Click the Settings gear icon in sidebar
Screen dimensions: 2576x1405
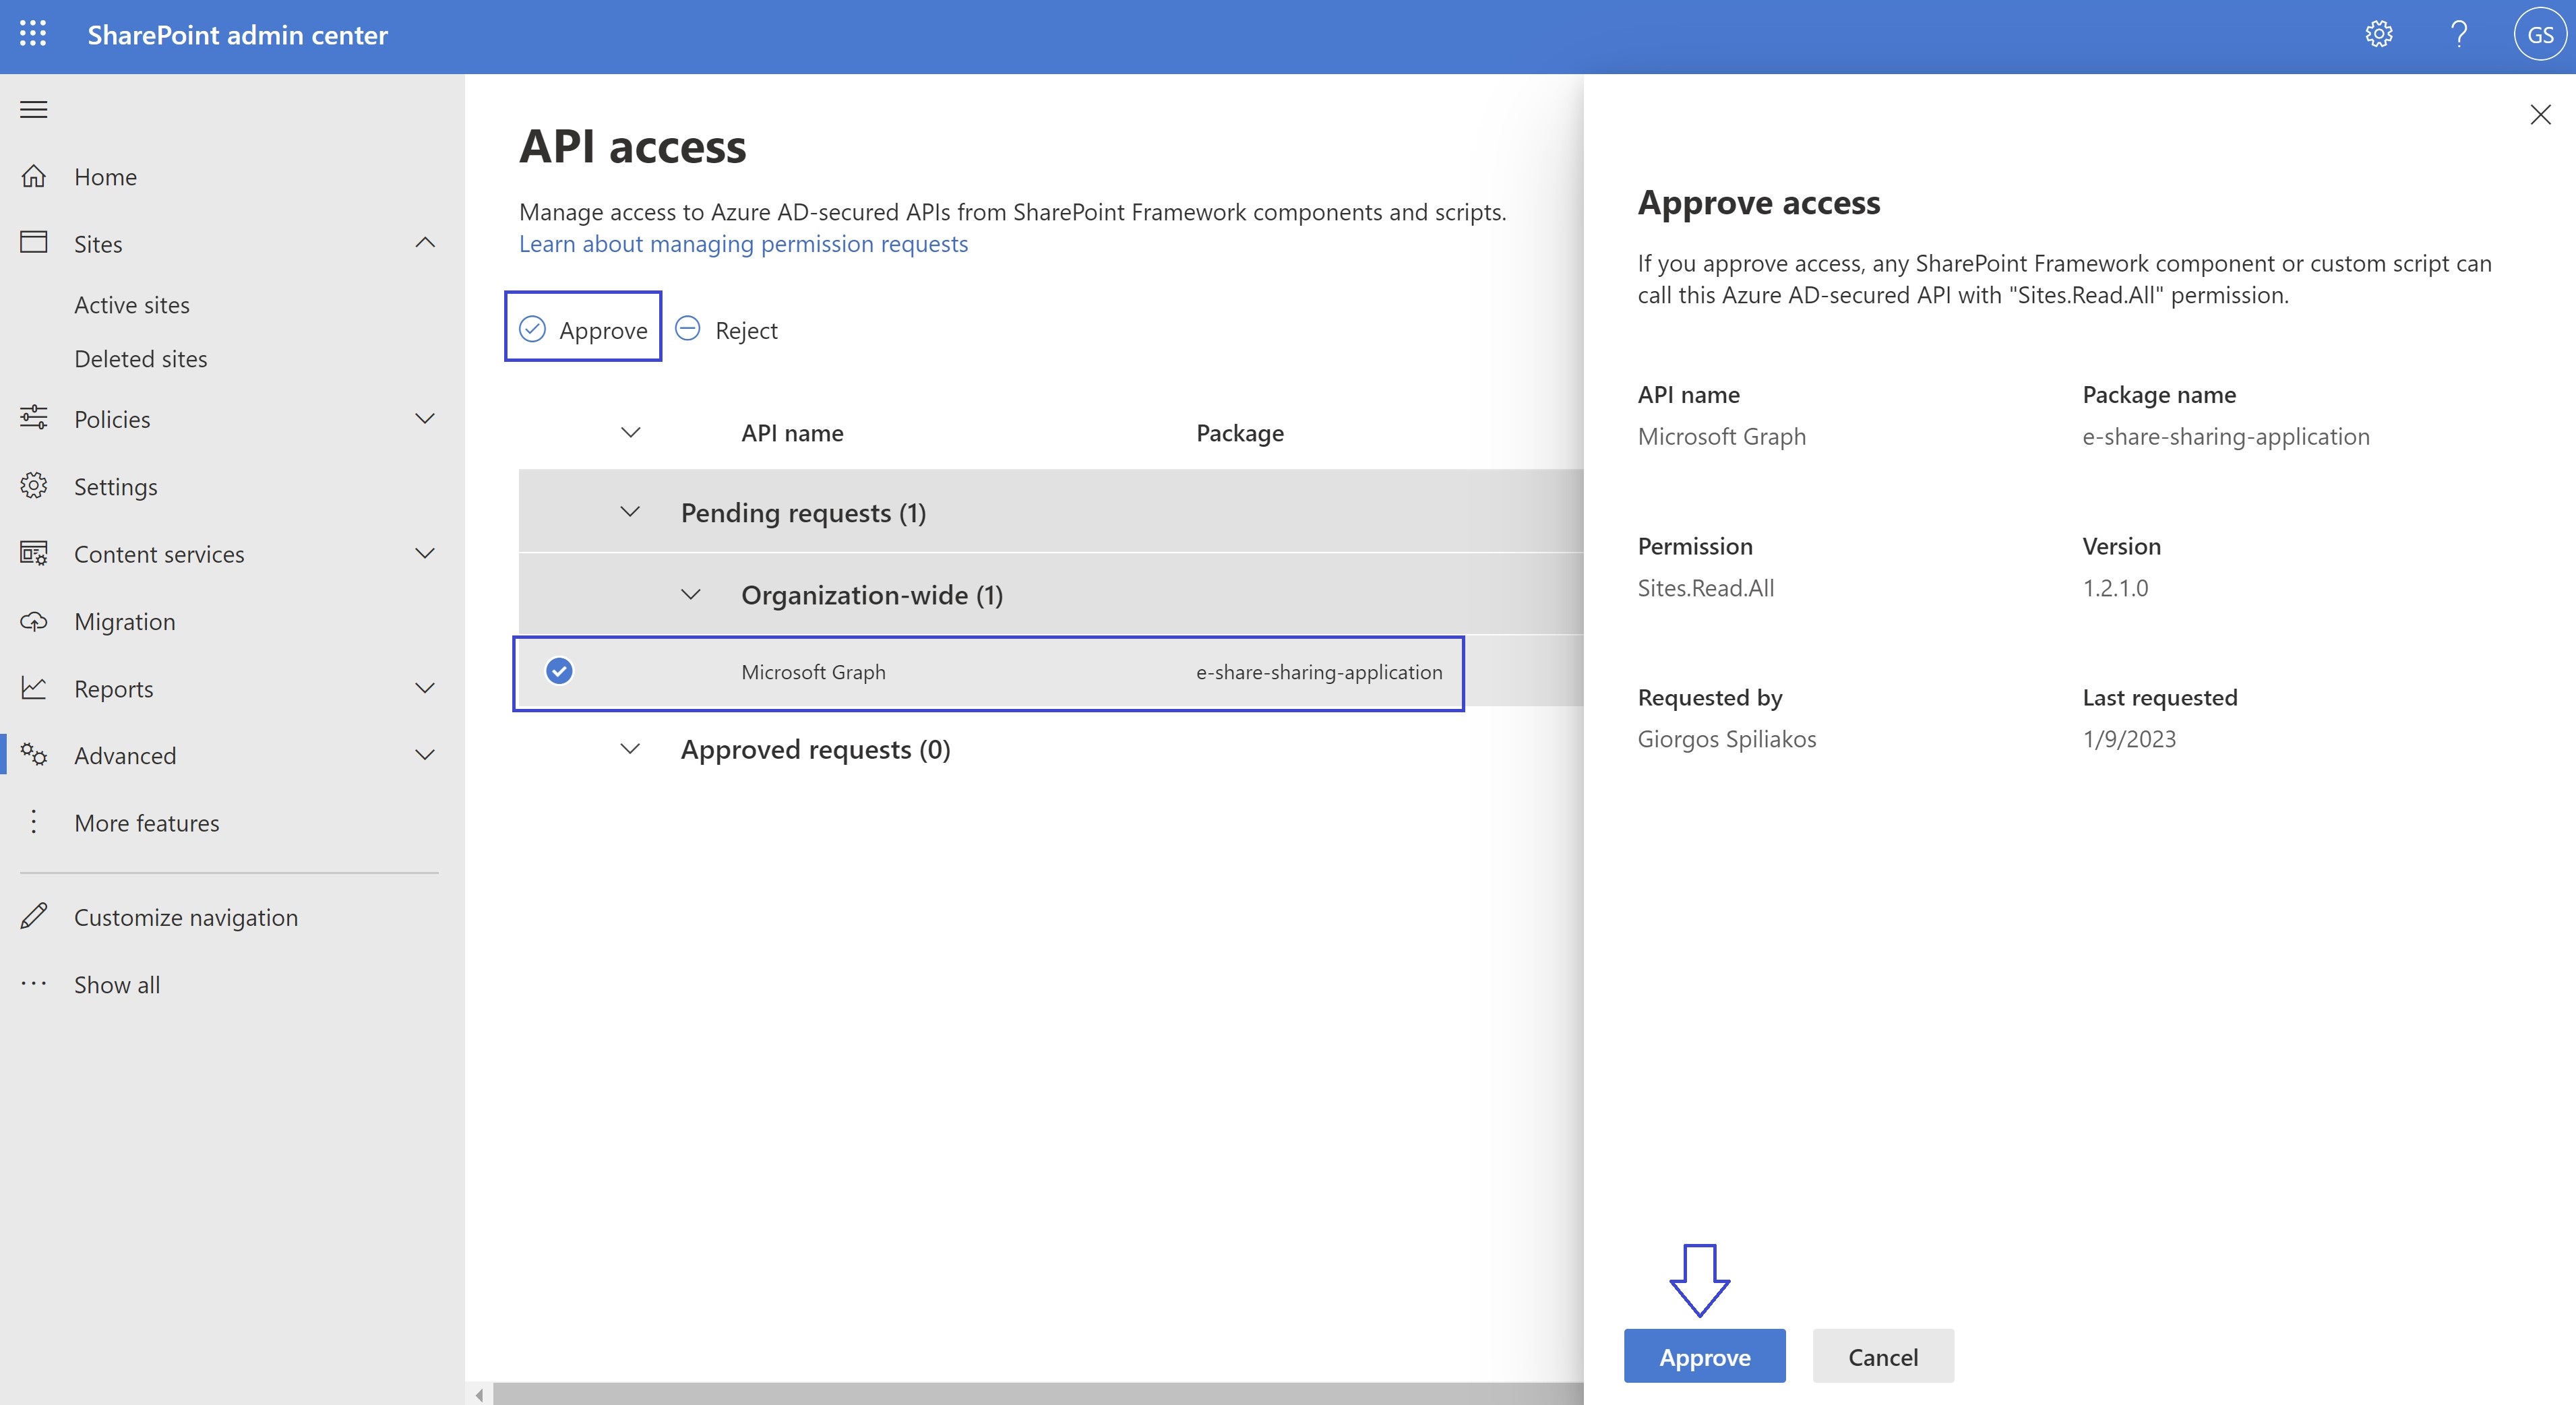(34, 486)
